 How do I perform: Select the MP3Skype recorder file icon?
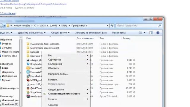coord(28,80)
